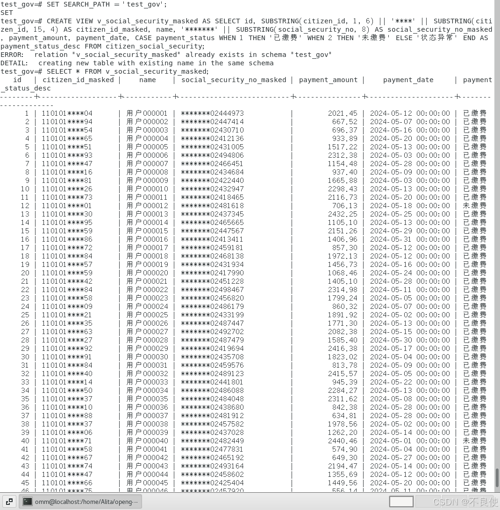Click the masked citizen id '110101****73'

pyautogui.click(x=67, y=197)
